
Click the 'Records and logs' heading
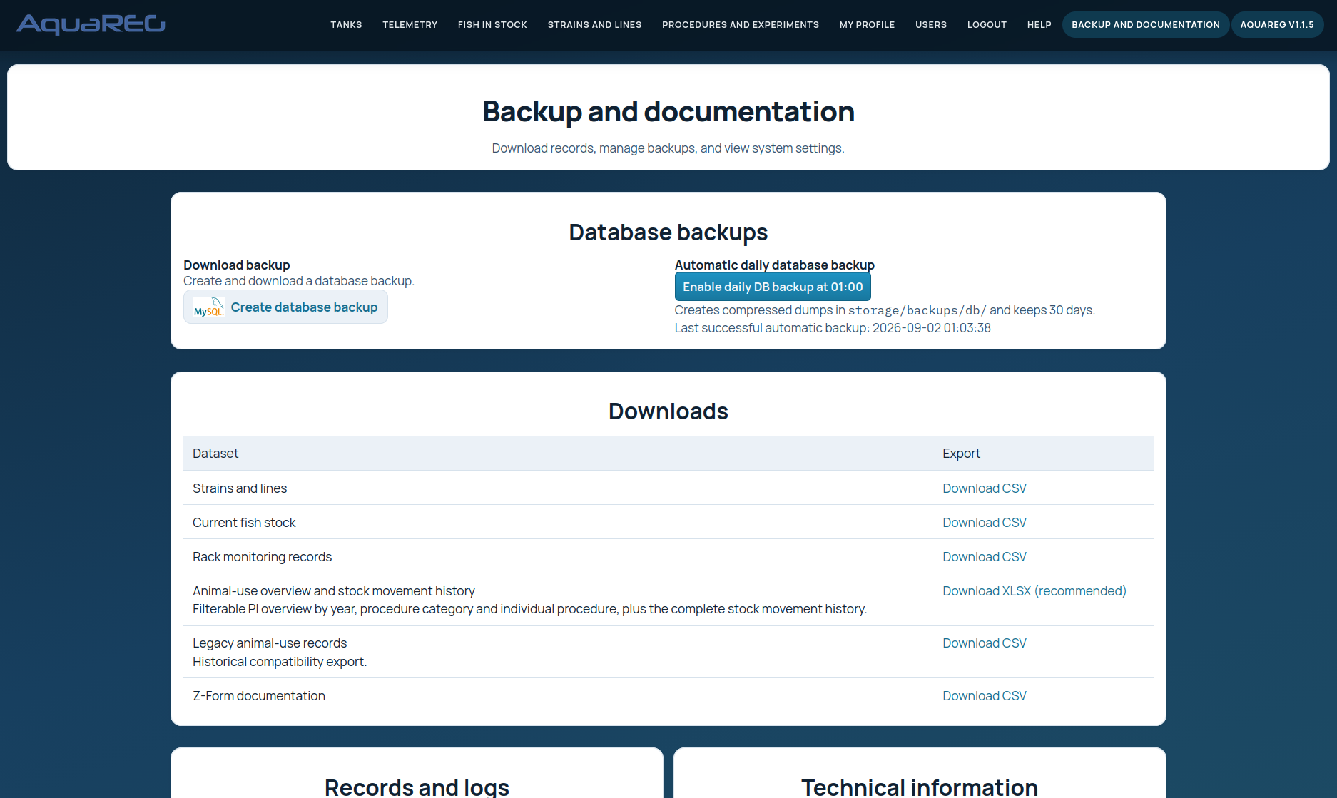(417, 787)
